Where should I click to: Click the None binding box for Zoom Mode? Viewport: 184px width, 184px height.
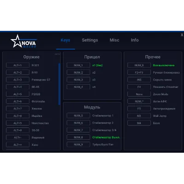click(139, 94)
